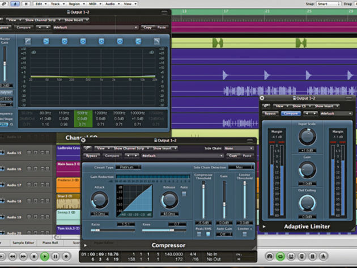Select the RMS detection button in Compressor
Screen dimensions: 357x268
[x=208, y=234]
